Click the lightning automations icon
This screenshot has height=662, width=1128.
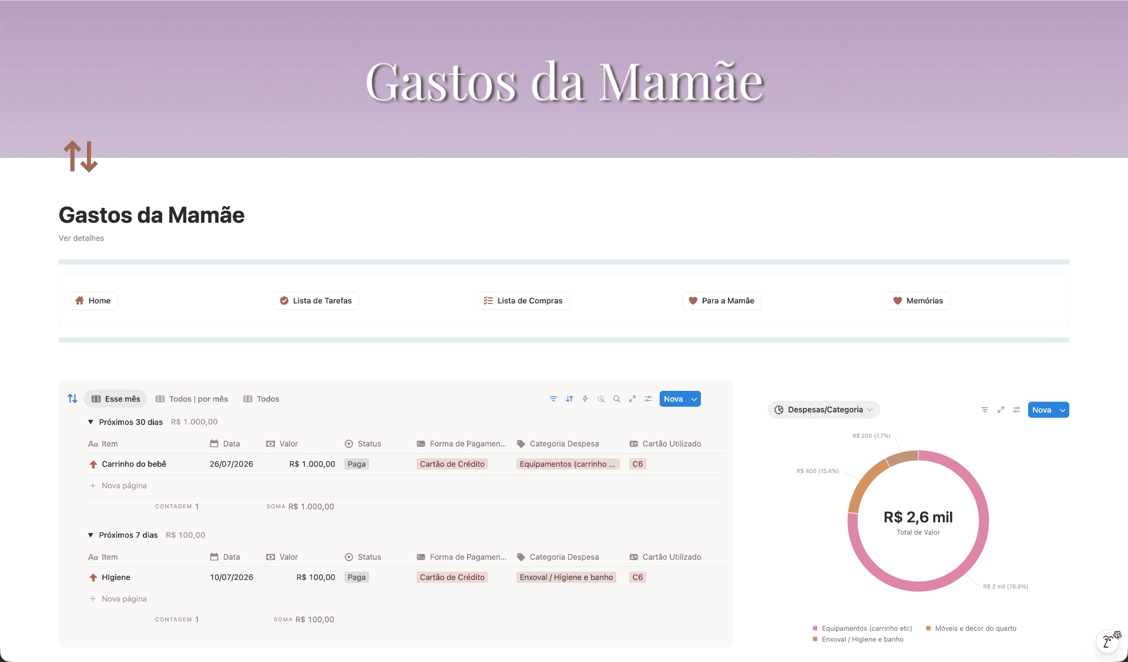(x=585, y=399)
